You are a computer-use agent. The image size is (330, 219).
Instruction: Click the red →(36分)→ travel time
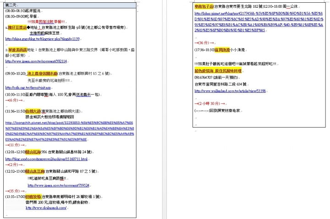click(x=204, y=43)
